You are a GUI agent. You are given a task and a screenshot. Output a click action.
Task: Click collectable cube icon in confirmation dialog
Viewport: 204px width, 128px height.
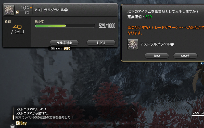pos(172,44)
